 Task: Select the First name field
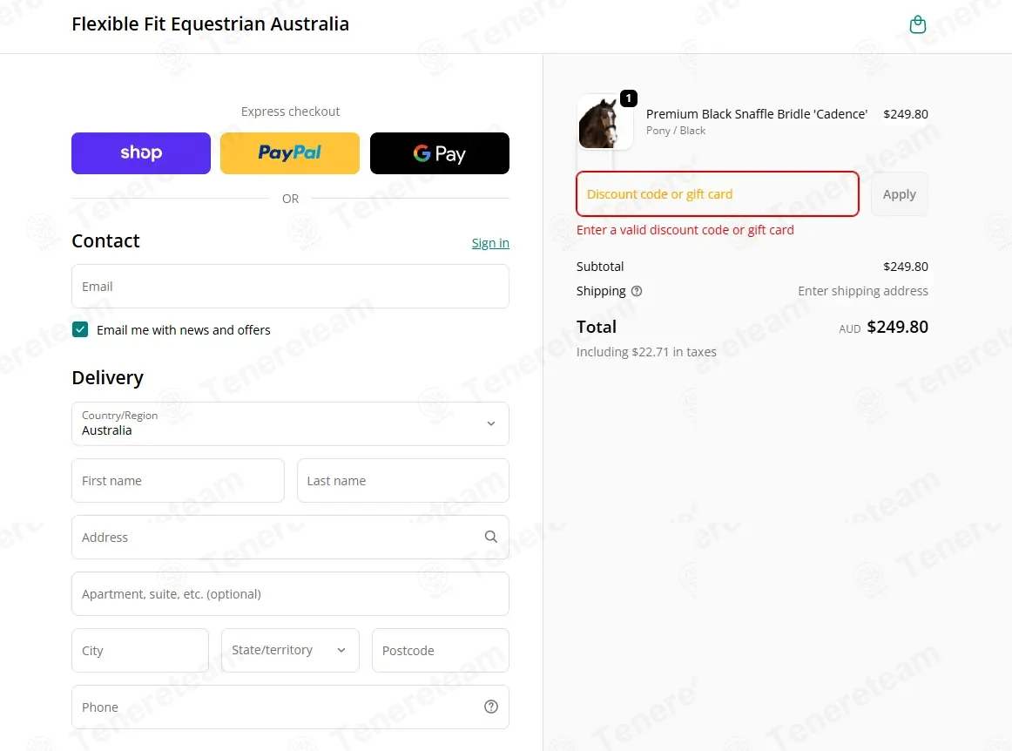[x=179, y=480]
